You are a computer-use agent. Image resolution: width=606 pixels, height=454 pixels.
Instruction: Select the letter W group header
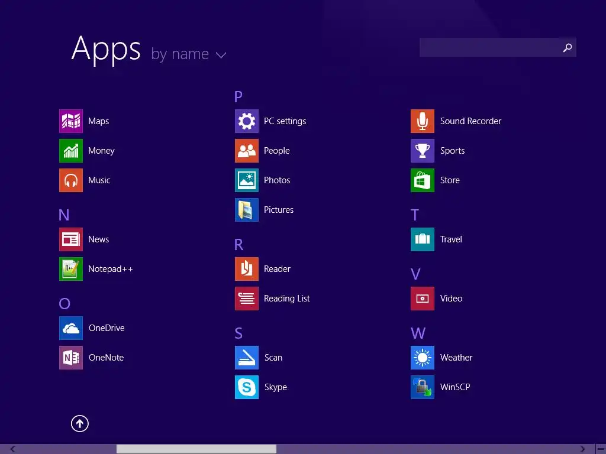click(x=418, y=333)
